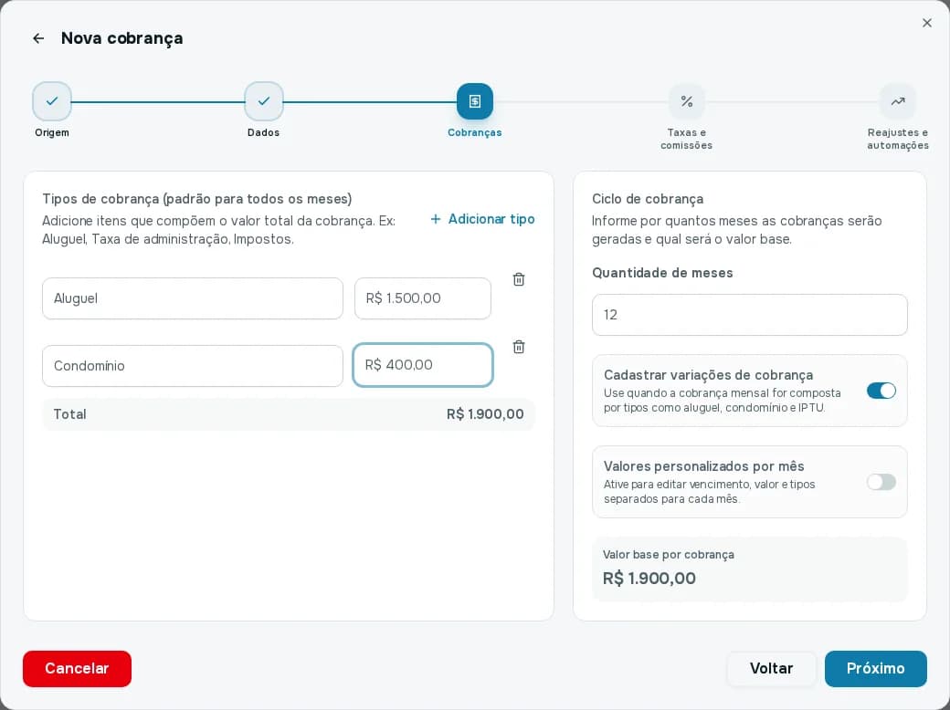Click the back arrow beside Nova cobrança

click(x=38, y=38)
